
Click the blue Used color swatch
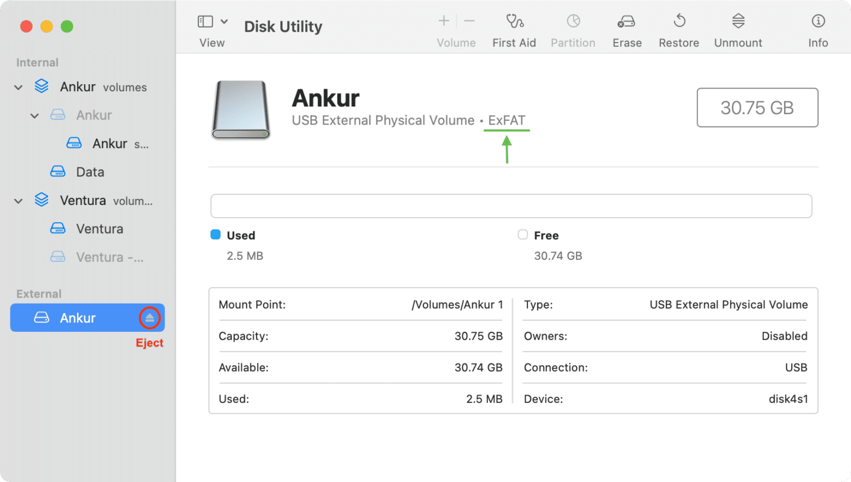pos(216,234)
